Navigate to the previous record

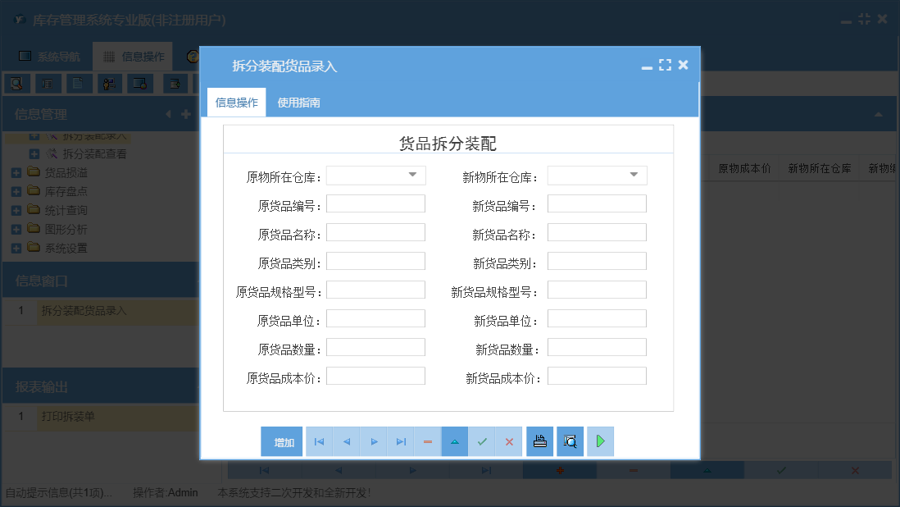(x=346, y=441)
